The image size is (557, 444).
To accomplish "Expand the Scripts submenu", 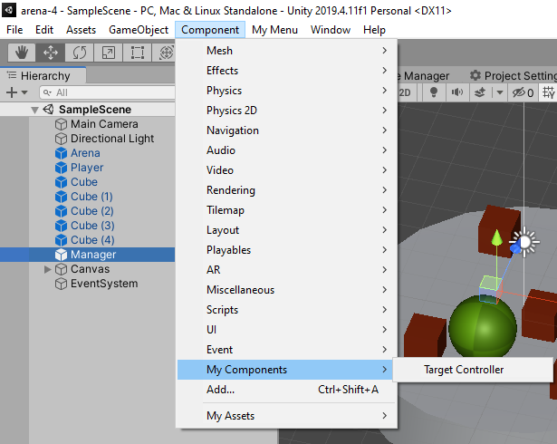I will coord(287,309).
